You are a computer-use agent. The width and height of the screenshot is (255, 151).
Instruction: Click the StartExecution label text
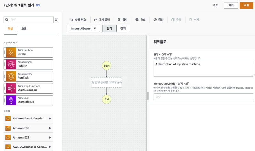[x=27, y=90]
